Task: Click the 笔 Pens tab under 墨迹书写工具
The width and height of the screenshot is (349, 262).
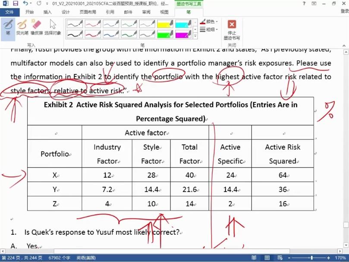Action: click(x=189, y=12)
